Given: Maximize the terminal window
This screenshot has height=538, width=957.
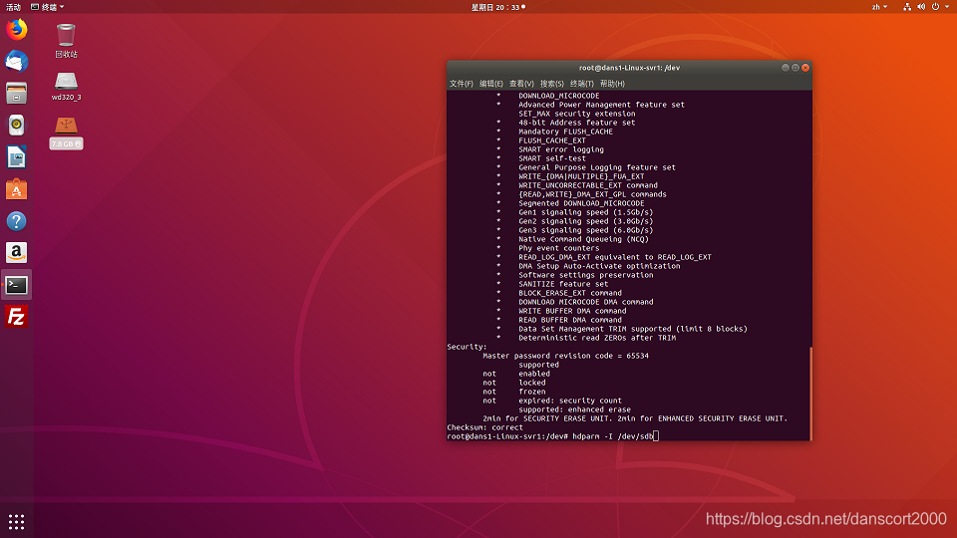Looking at the screenshot, I should [x=796, y=68].
